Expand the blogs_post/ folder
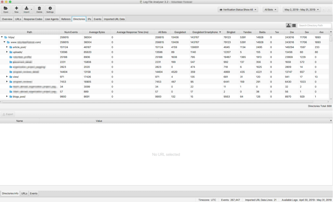Image resolution: width=333 pixels, height=202 pixels. pos(7,96)
